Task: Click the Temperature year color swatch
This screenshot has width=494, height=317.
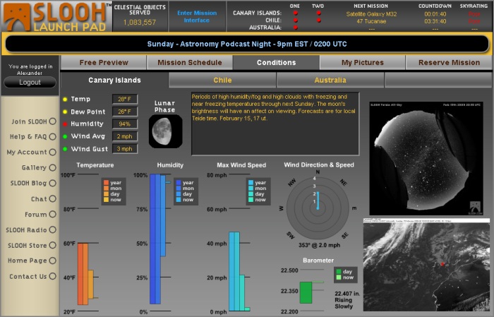Action: pos(106,182)
